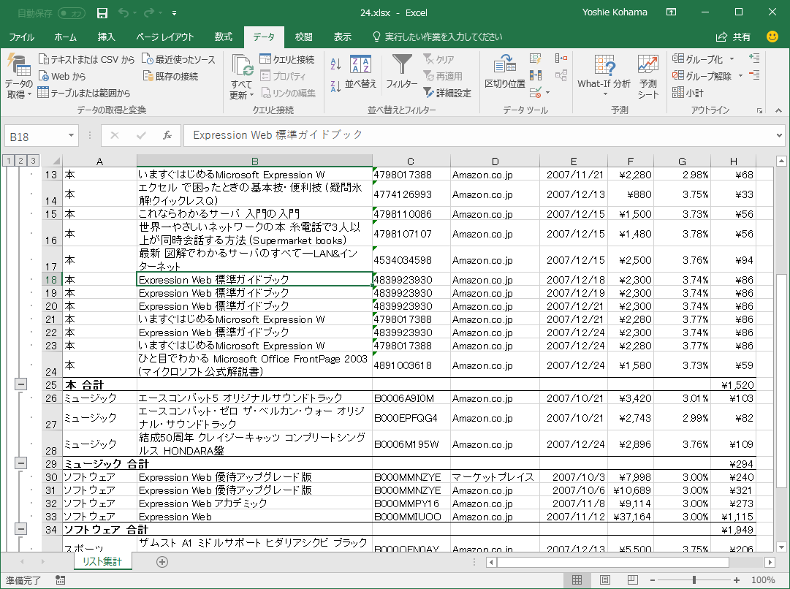Click the 小計 subtotal icon
790x589 pixels.
tap(688, 93)
